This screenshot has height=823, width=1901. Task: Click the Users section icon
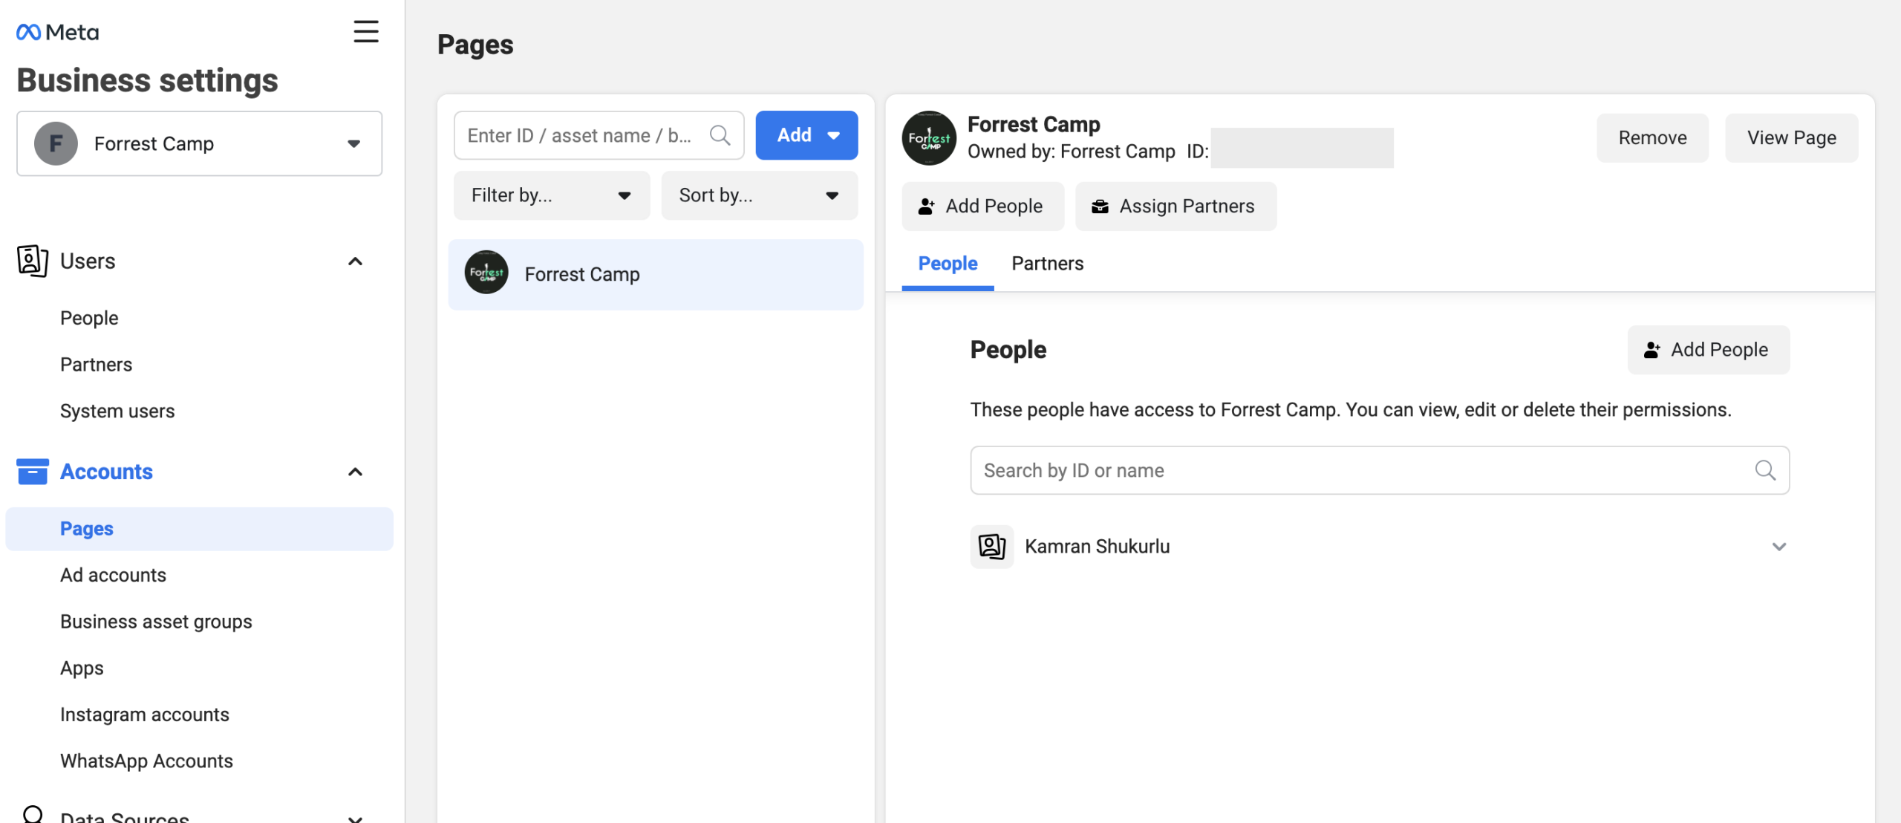33,261
